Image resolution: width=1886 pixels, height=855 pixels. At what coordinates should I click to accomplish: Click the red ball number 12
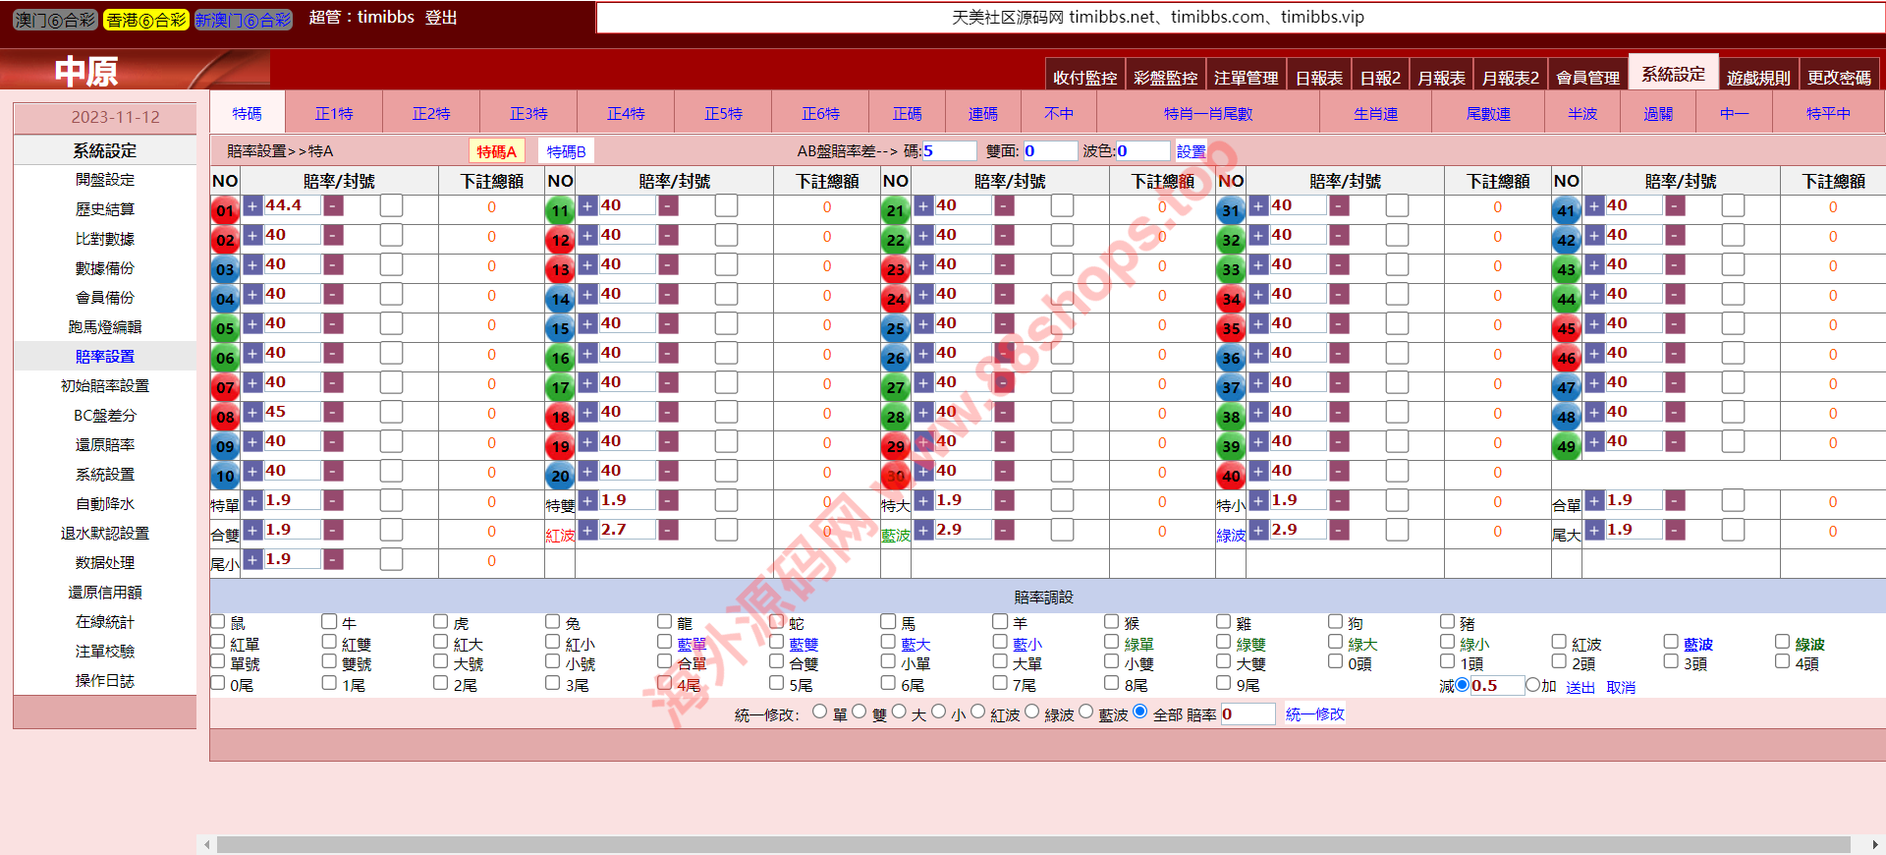pos(560,239)
